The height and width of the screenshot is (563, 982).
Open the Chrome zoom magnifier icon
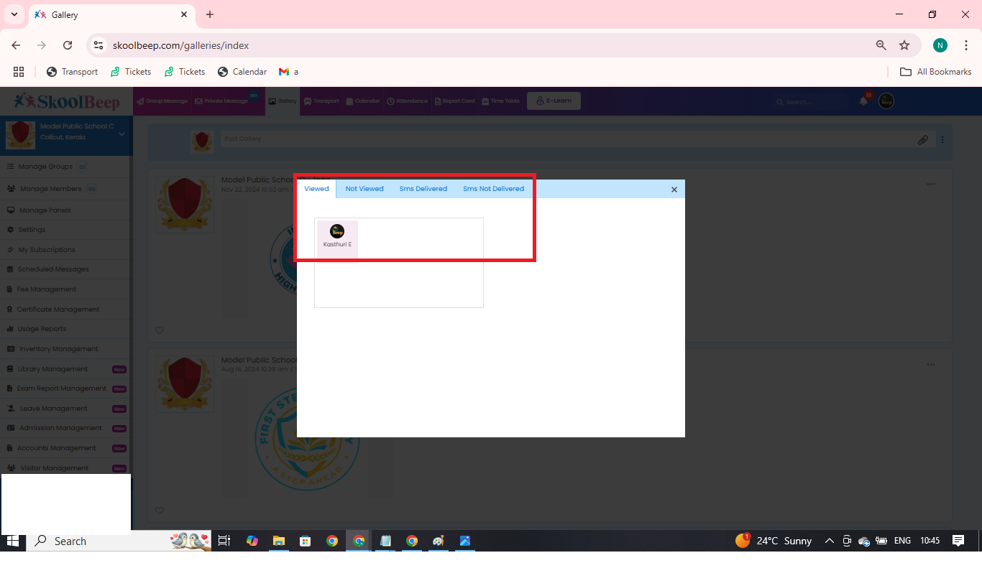point(881,45)
